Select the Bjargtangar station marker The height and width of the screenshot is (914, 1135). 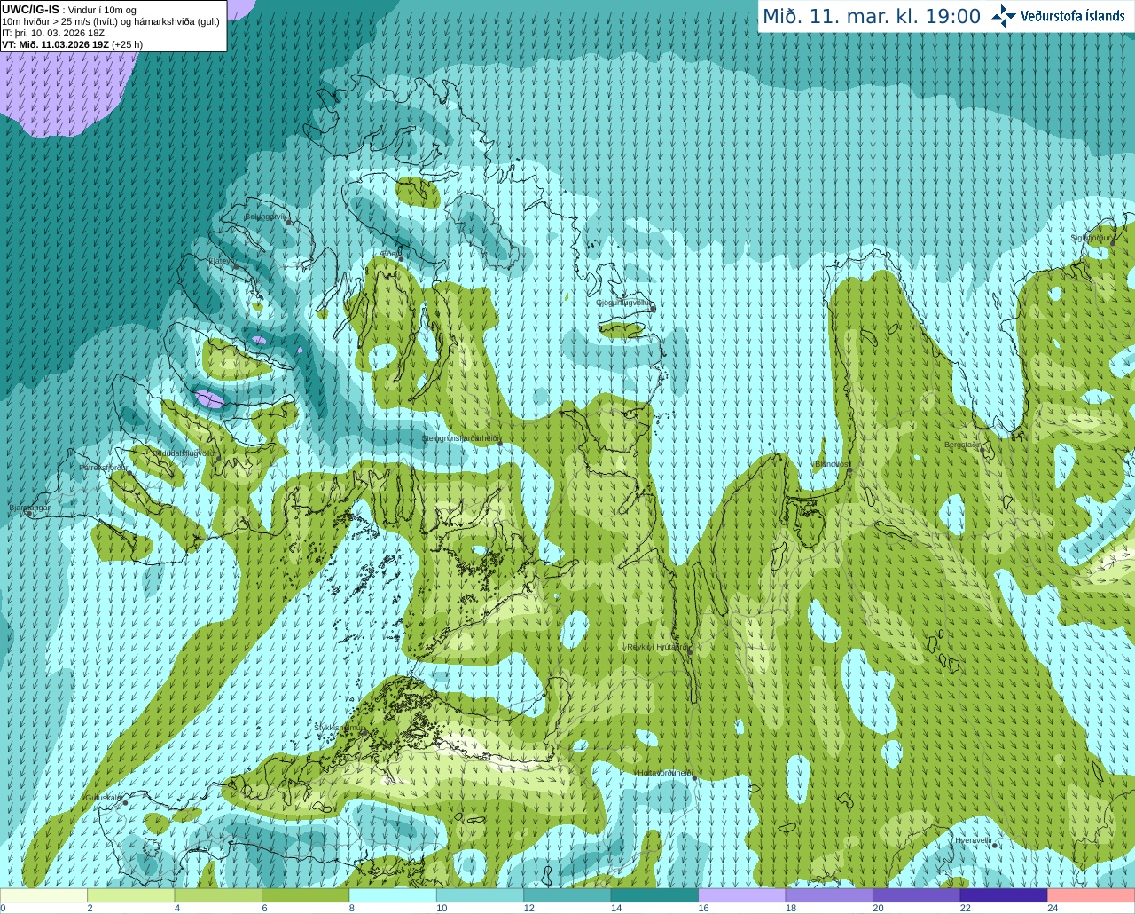point(28,514)
